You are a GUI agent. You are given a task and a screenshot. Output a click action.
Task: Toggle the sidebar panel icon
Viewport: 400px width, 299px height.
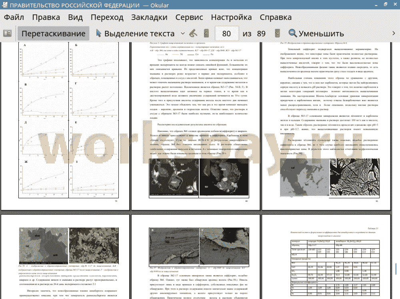(x=7, y=34)
